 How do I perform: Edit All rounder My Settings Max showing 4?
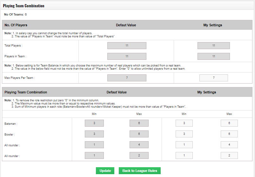[x=229, y=145]
